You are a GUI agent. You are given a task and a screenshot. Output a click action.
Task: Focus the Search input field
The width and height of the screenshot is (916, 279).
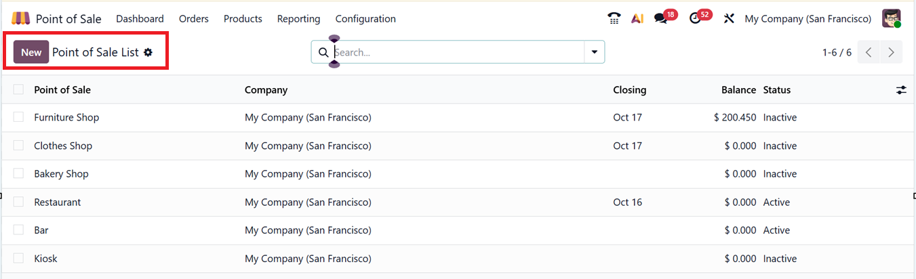(458, 52)
